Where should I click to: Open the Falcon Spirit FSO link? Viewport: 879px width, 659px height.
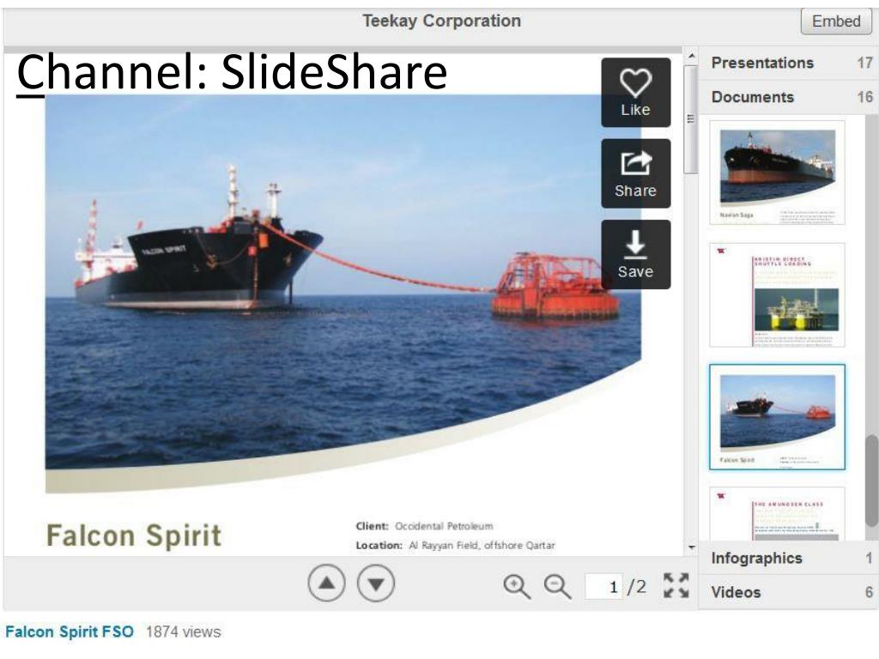70,632
